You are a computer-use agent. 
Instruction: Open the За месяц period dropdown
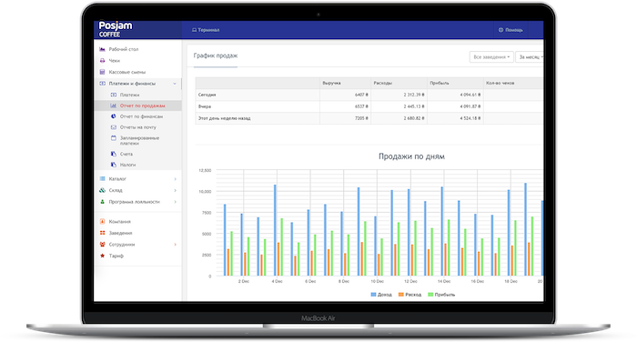(530, 57)
